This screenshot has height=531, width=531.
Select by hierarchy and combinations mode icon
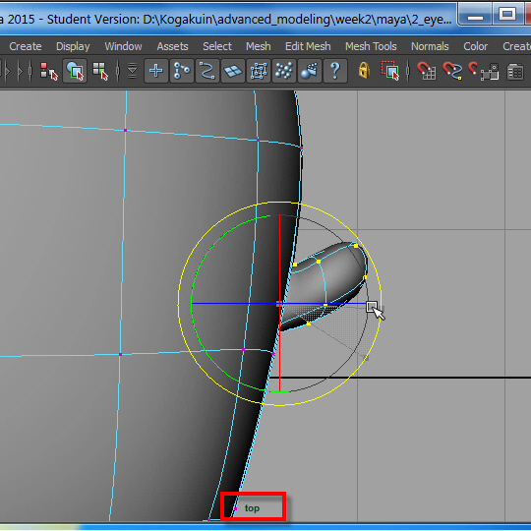pos(49,71)
